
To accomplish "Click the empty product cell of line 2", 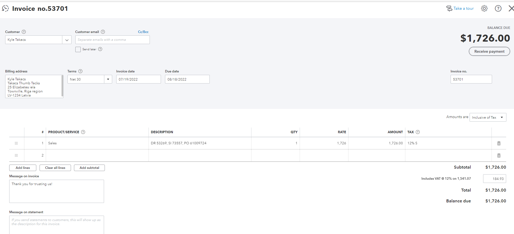I will pos(97,155).
